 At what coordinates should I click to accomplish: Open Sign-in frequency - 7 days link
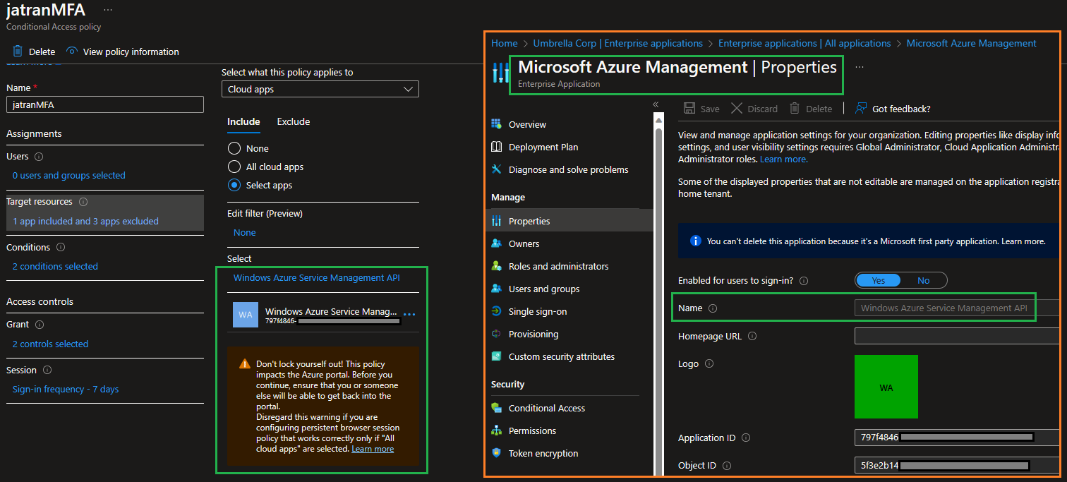pyautogui.click(x=66, y=389)
